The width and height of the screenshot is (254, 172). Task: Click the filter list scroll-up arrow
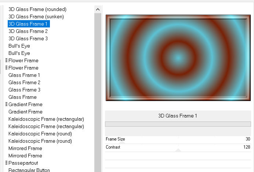[x=98, y=10]
